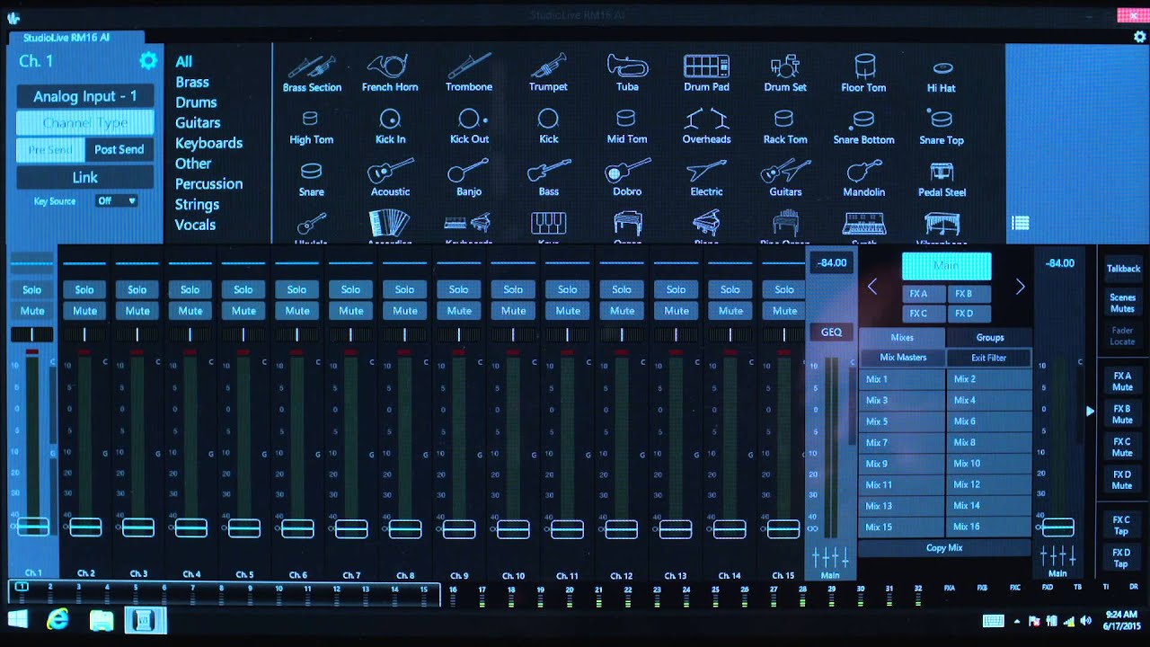Solo channel 12

[622, 289]
